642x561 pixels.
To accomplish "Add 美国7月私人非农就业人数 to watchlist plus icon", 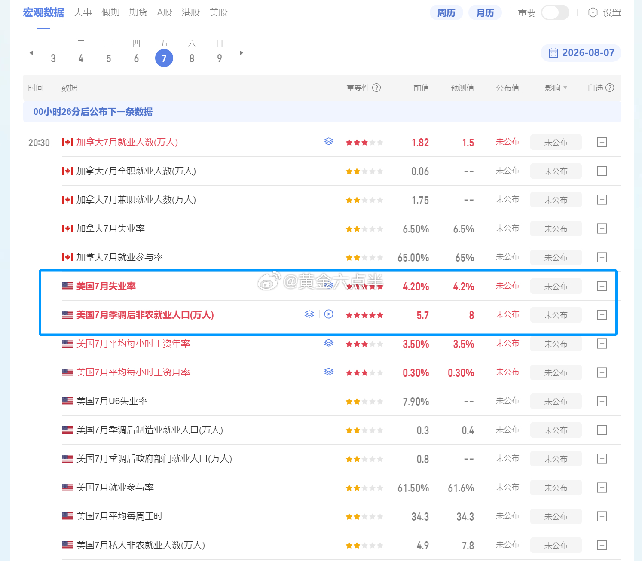I will 602,545.
